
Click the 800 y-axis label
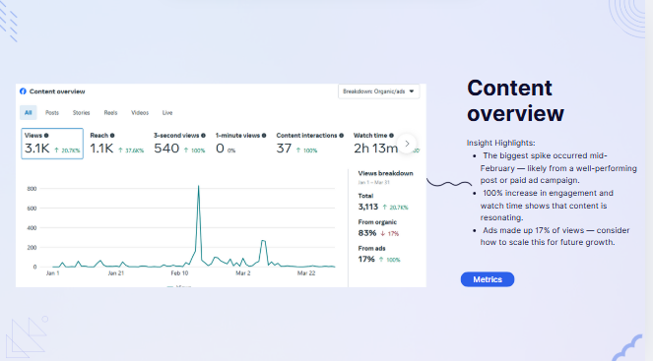pos(32,189)
